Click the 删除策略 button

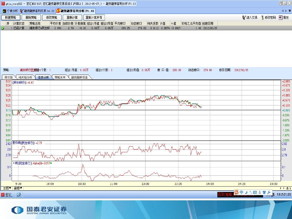click(31, 18)
